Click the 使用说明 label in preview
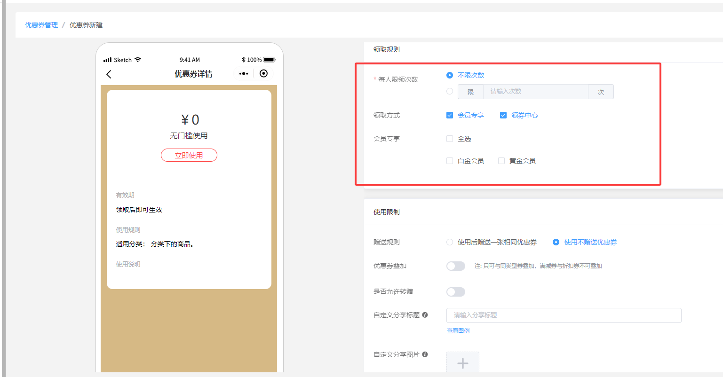Screen dimensions: 723x377 (x=128, y=264)
